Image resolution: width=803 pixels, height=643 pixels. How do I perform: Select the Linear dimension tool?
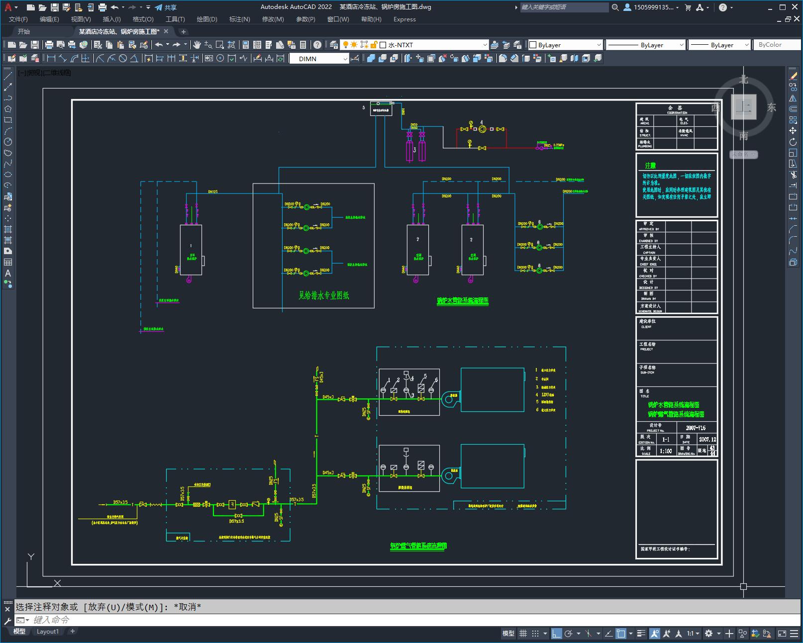(x=51, y=59)
